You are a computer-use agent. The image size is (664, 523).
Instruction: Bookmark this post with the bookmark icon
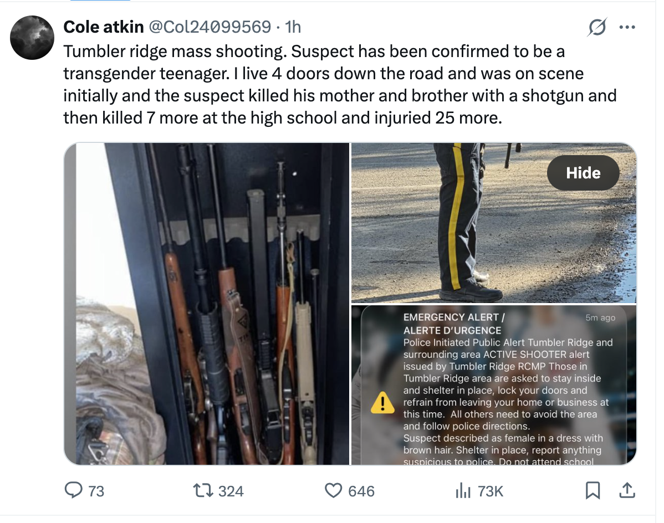click(x=593, y=490)
